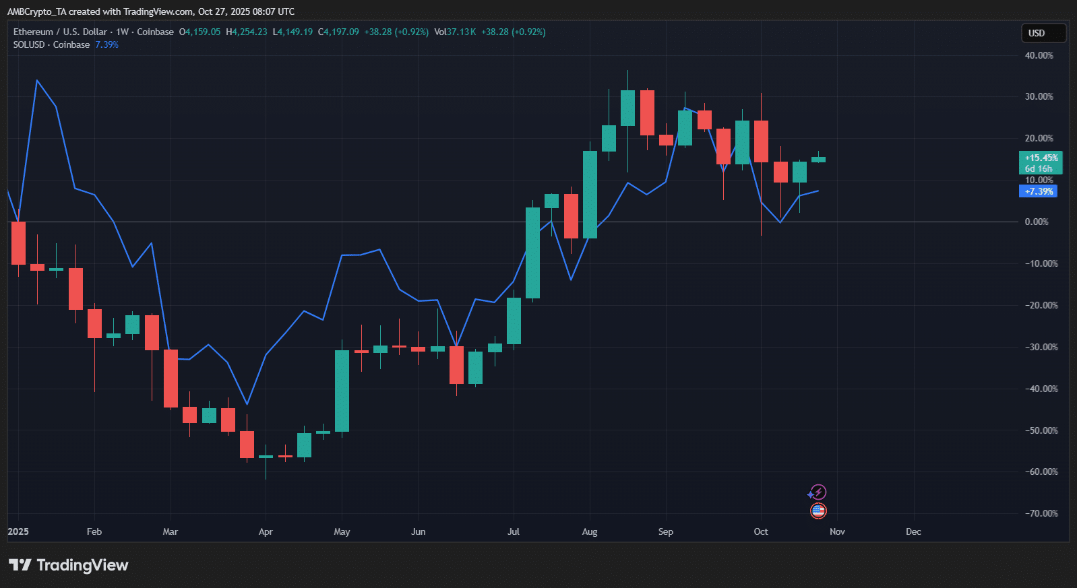The height and width of the screenshot is (588, 1077).
Task: Click the 6d 16h bar countdown label
Action: coord(1039,168)
